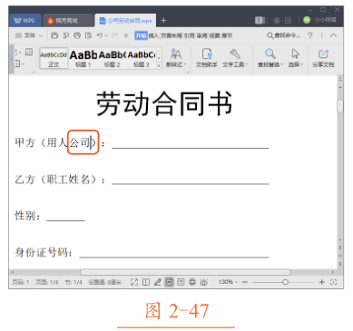
Task: Open the 插入 ribbon tab
Action: (153, 35)
